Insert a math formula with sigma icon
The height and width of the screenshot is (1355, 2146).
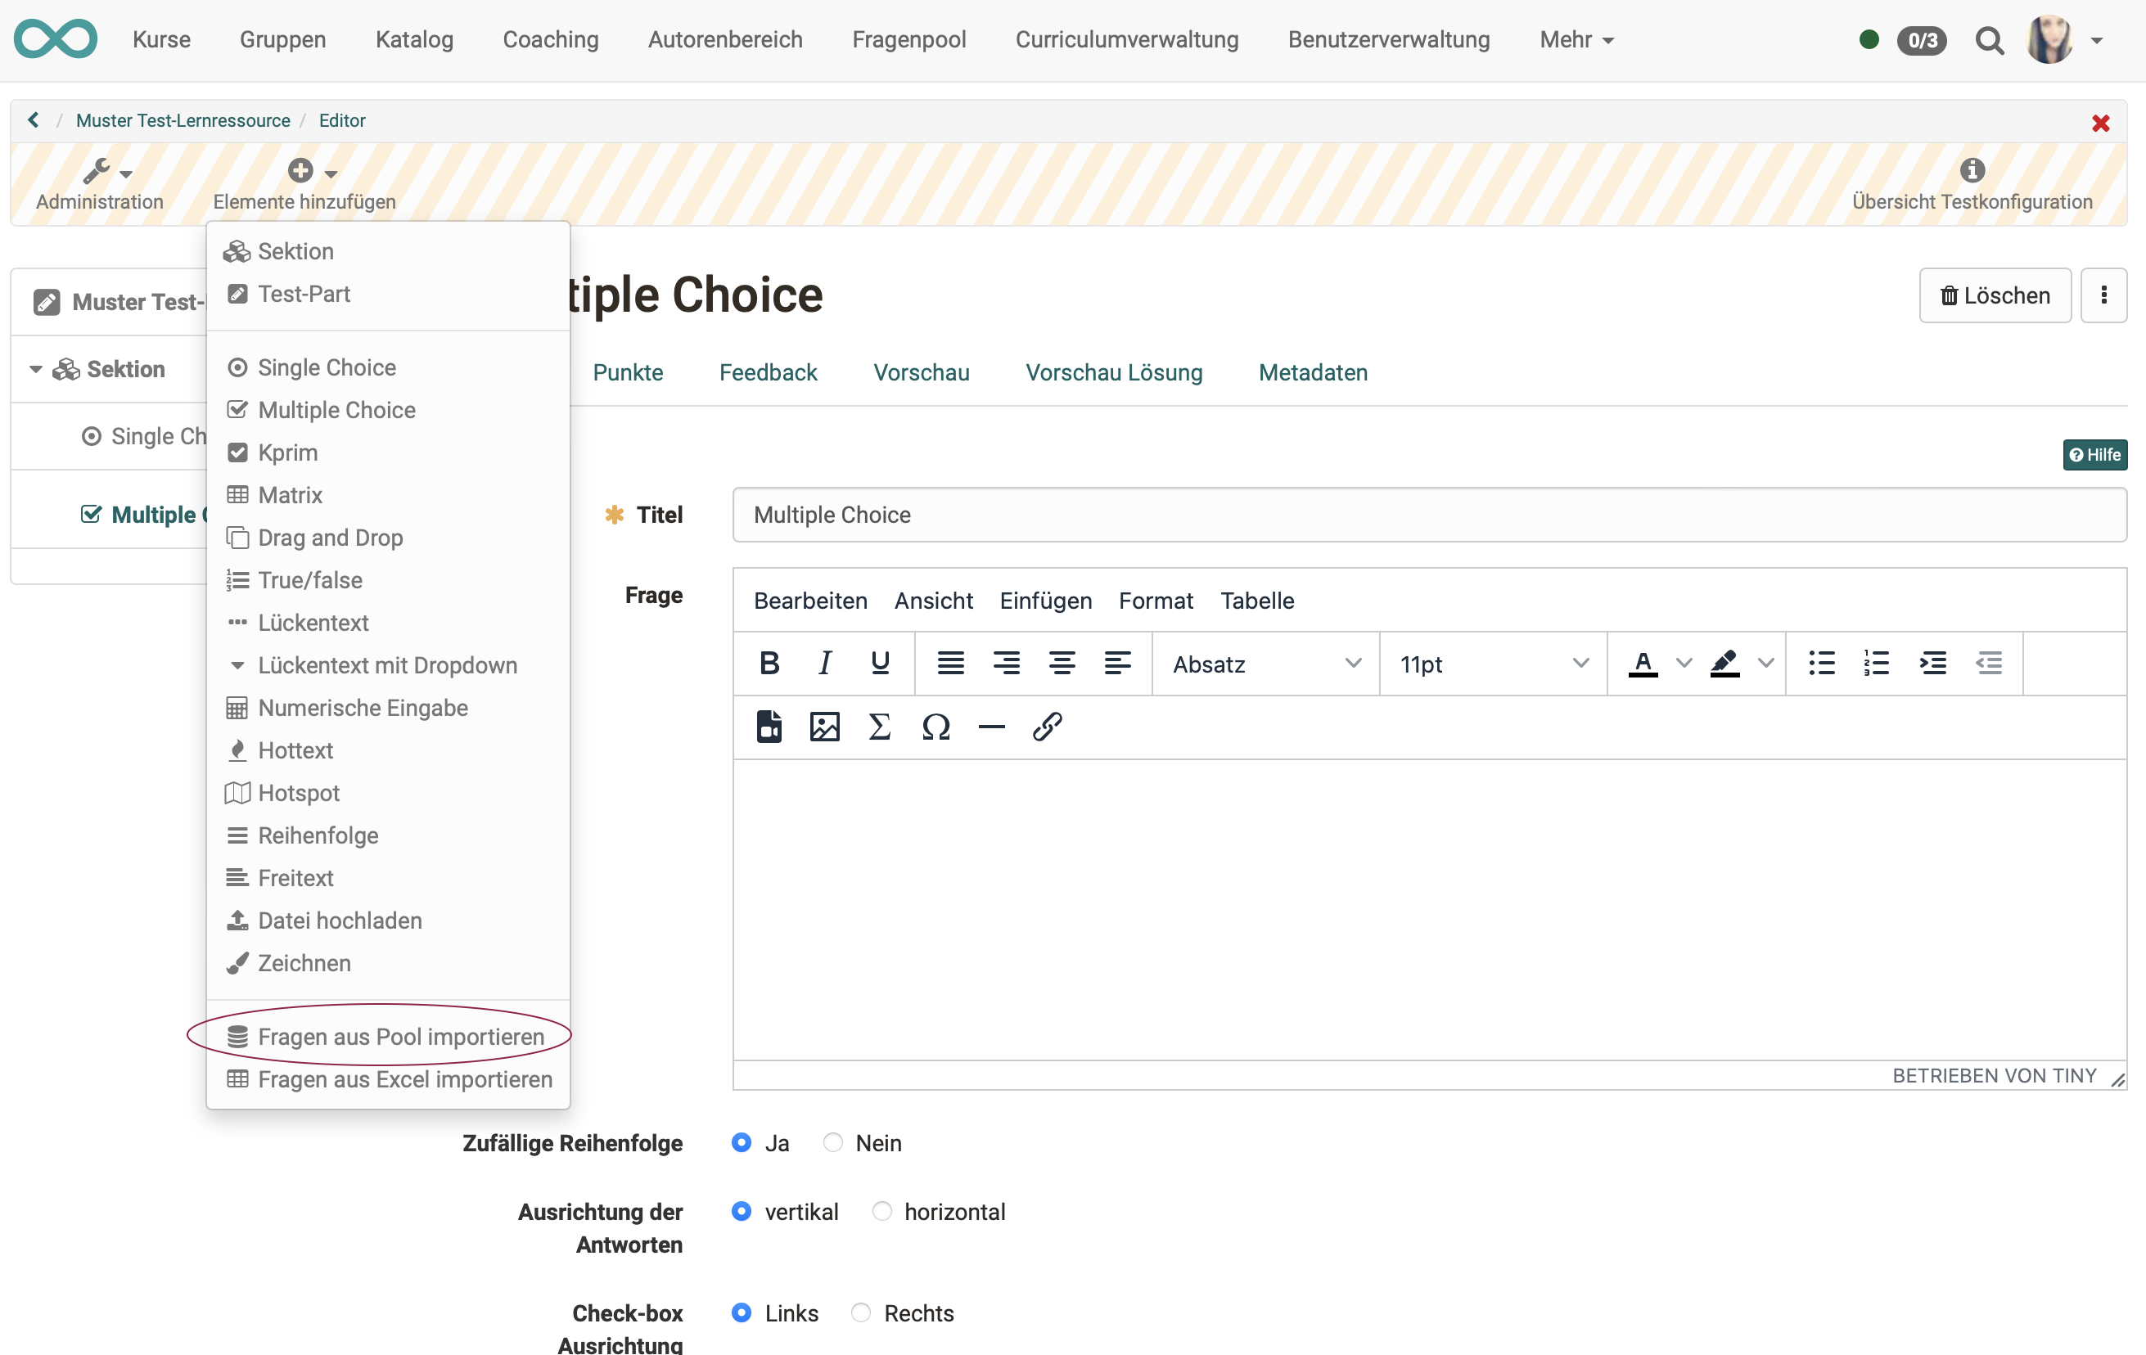coord(880,727)
